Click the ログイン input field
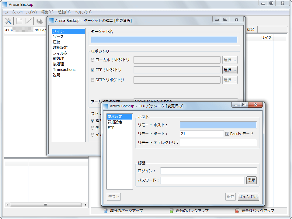Viewport: 292px width, 219px height. coord(209,171)
